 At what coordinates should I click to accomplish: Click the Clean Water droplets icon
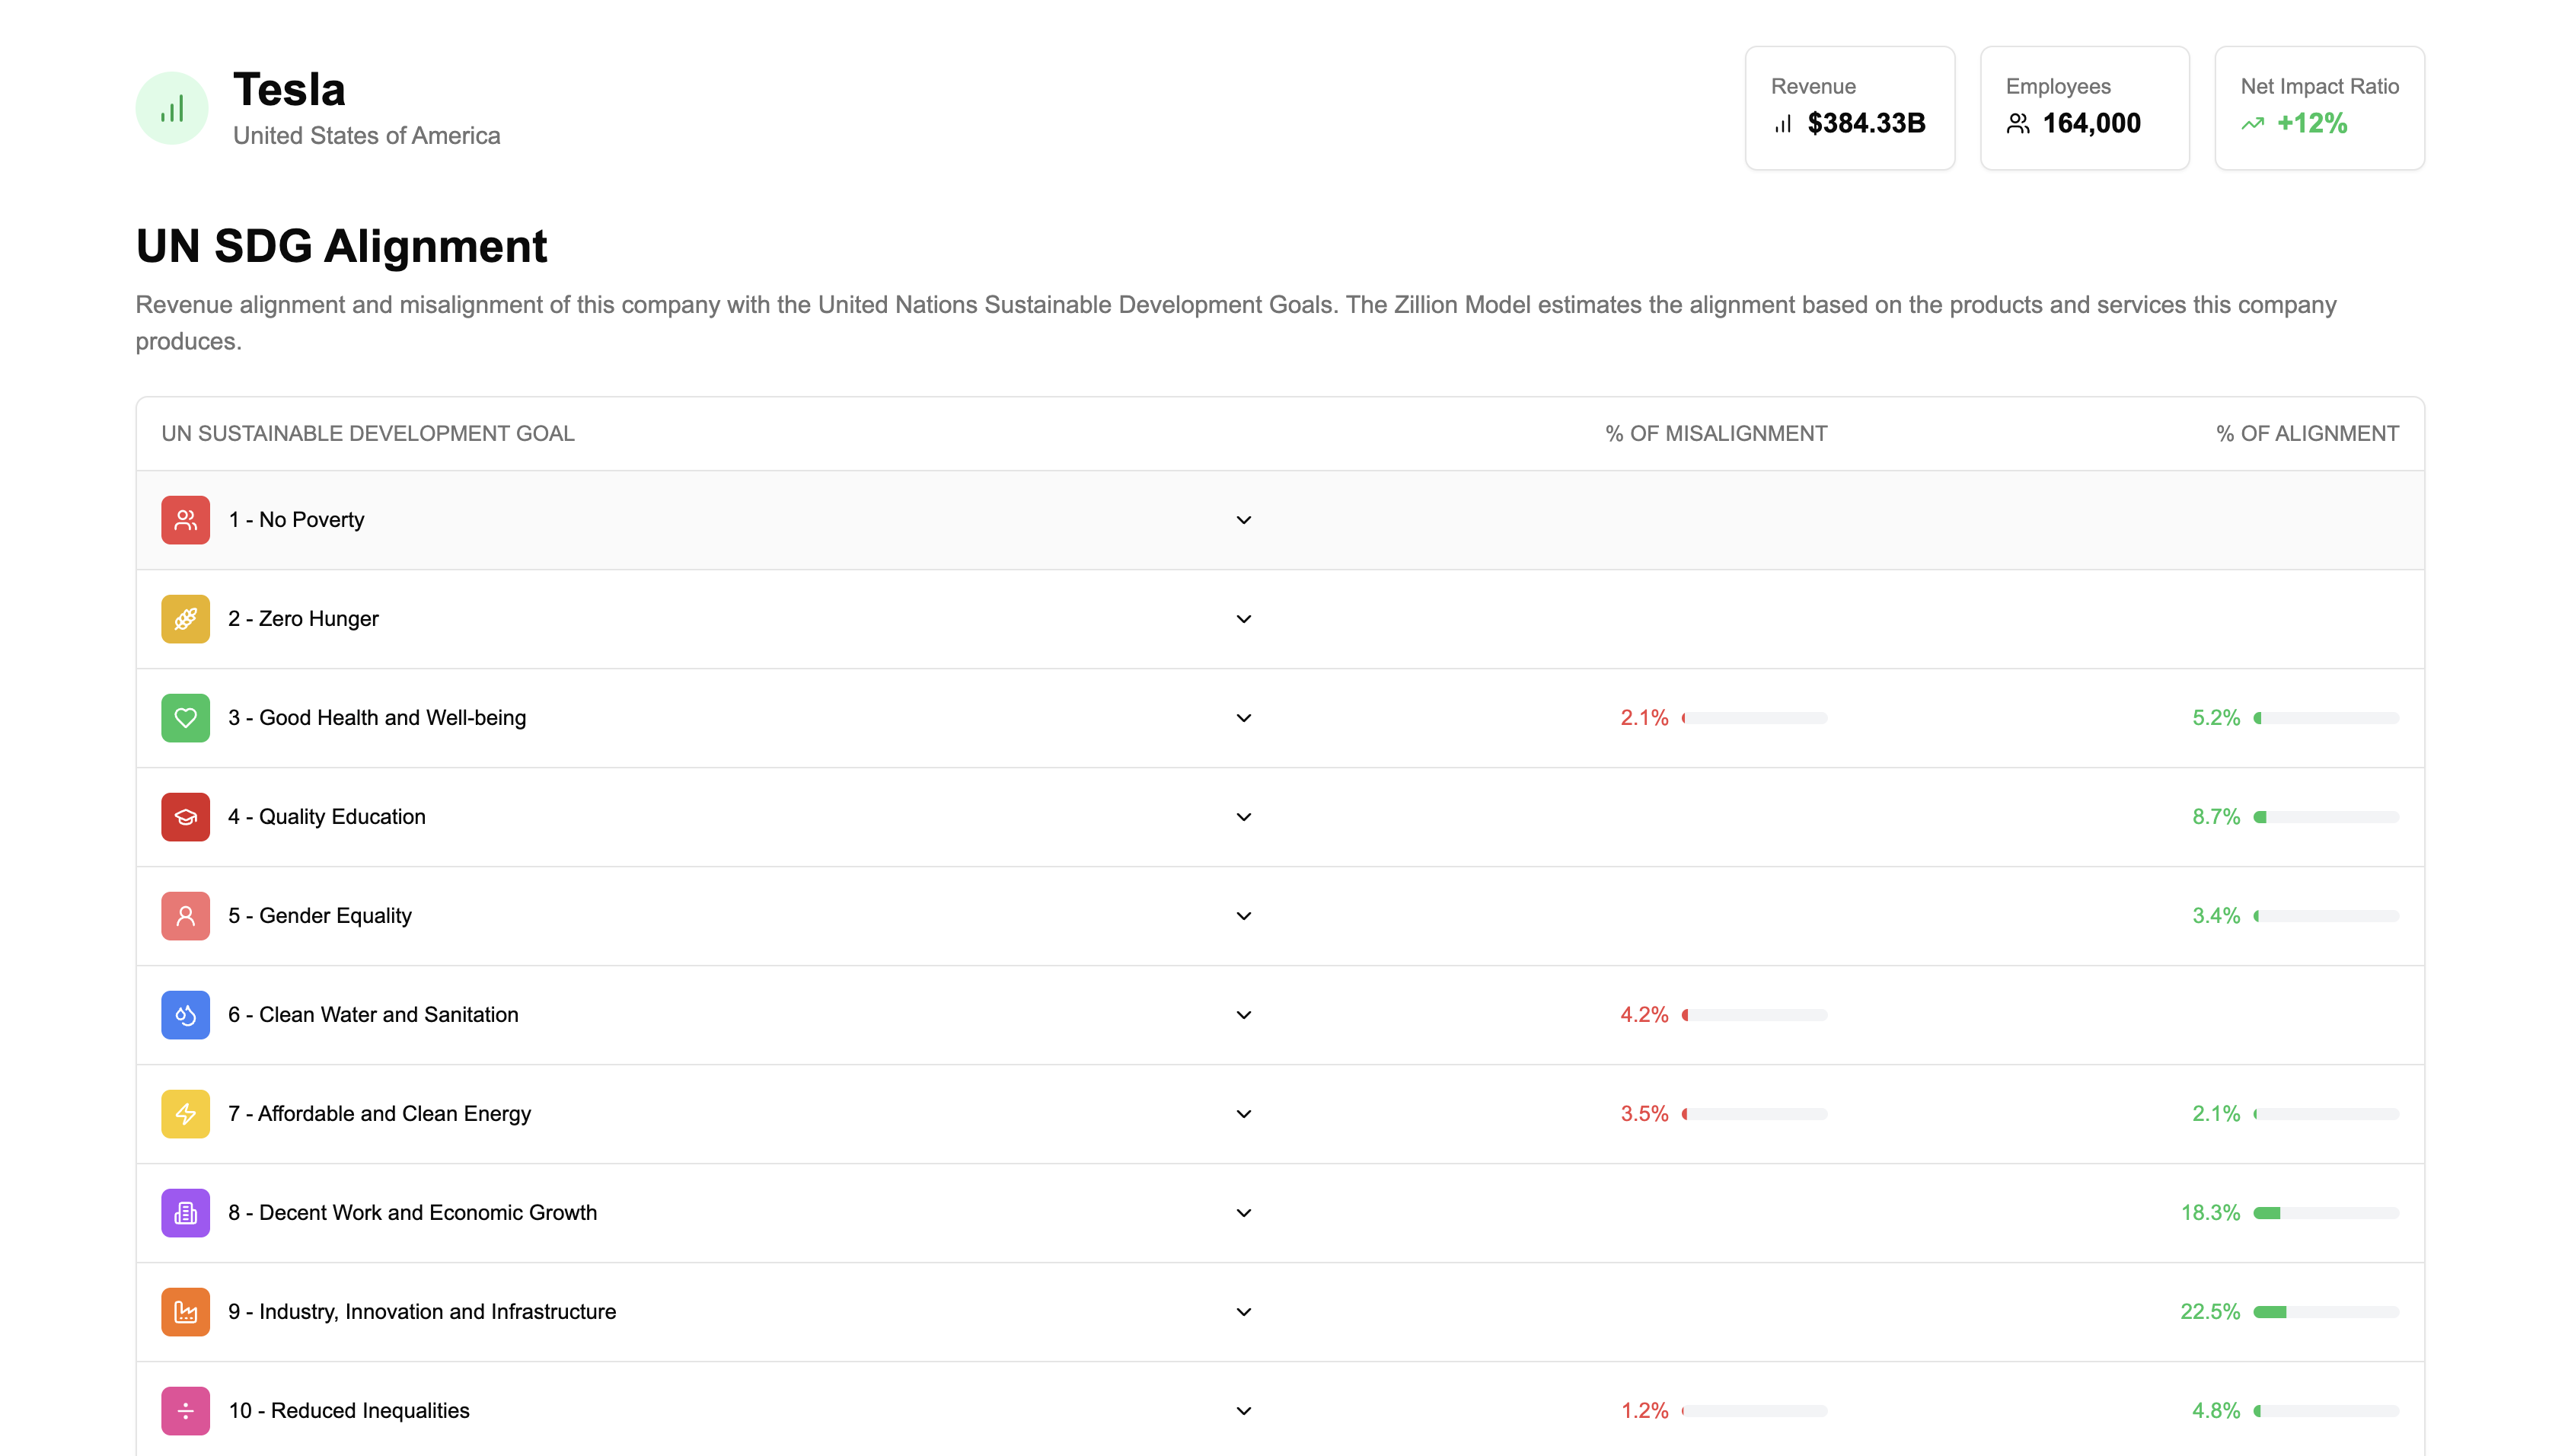click(x=185, y=1015)
